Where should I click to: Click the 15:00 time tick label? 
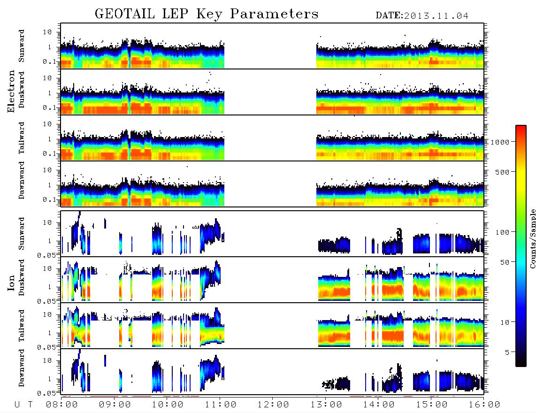point(432,405)
